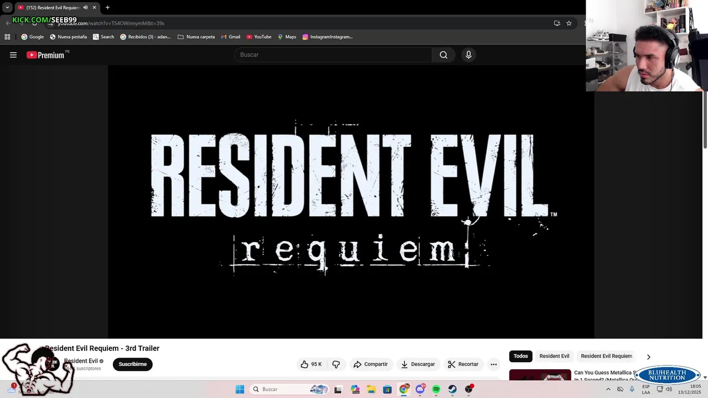Open the YouTube hamburger guide menu
This screenshot has width=708, height=398.
click(13, 55)
